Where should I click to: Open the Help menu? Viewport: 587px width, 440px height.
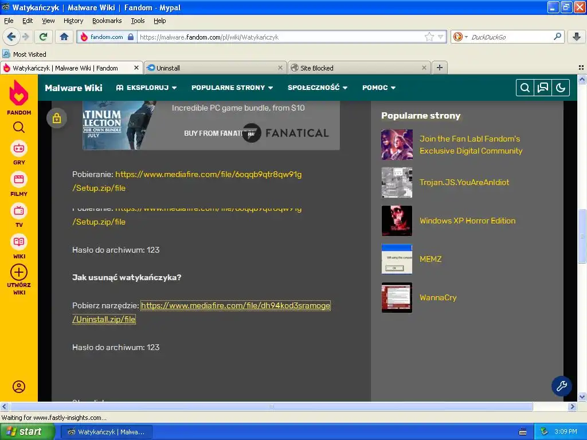click(x=159, y=21)
